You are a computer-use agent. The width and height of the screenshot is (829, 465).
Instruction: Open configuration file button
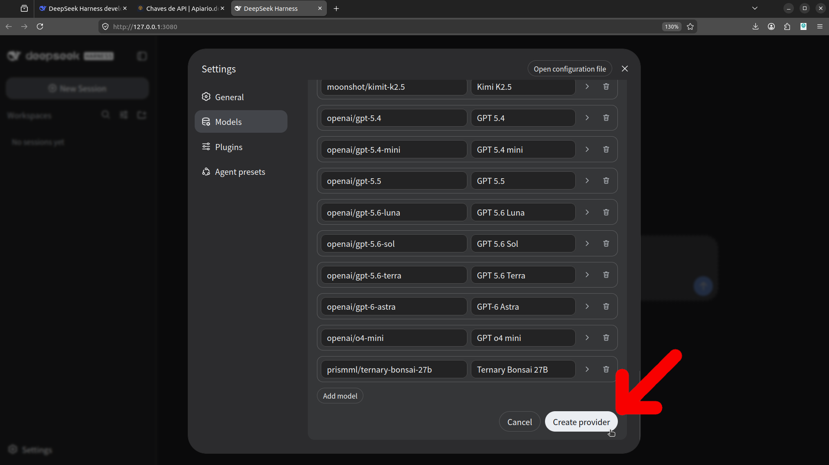pos(570,69)
